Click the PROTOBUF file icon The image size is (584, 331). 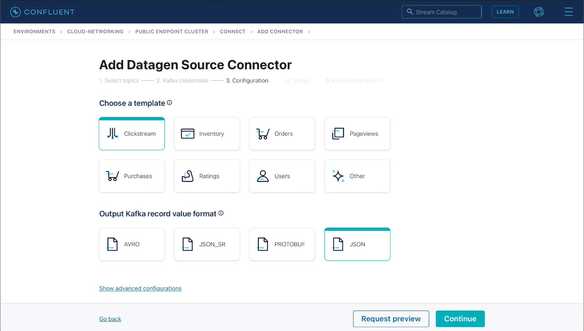point(263,244)
